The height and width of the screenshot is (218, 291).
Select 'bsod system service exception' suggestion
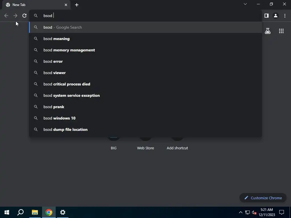pyautogui.click(x=146, y=95)
